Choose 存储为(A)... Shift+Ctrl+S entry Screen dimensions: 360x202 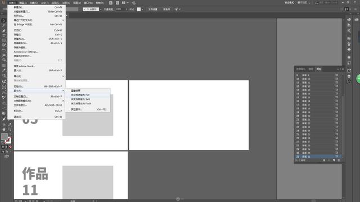(37, 39)
